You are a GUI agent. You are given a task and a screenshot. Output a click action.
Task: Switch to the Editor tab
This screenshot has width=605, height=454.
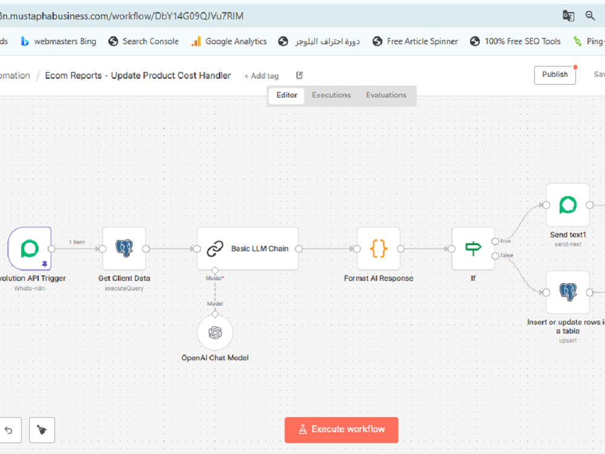[x=287, y=96]
